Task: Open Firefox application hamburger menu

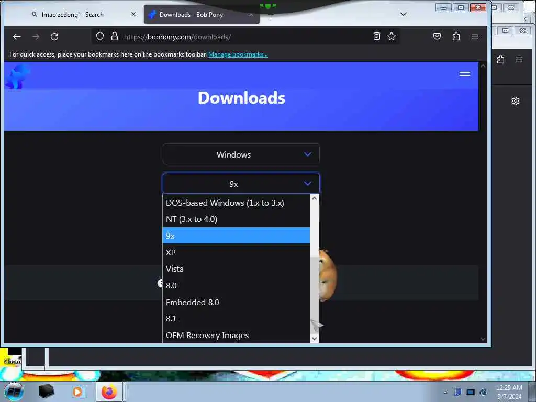Action: tap(475, 36)
